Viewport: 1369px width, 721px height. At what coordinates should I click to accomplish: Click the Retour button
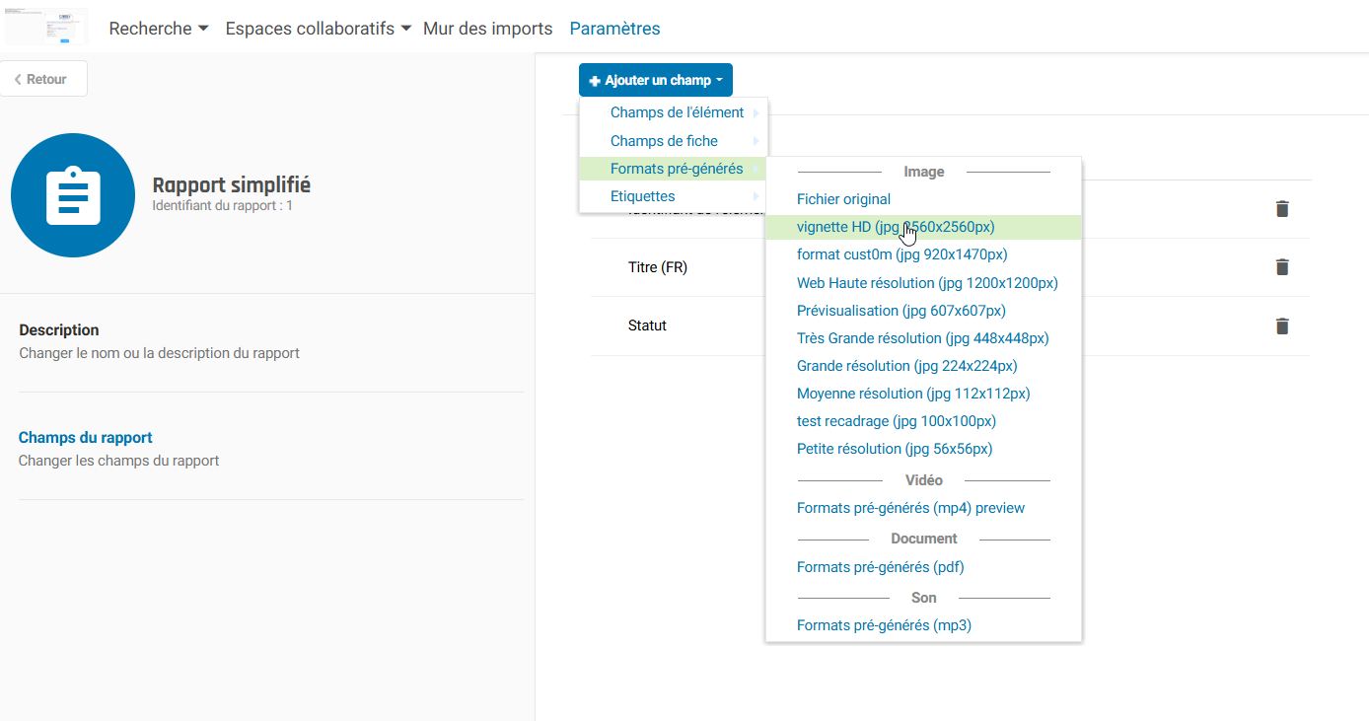click(x=41, y=78)
